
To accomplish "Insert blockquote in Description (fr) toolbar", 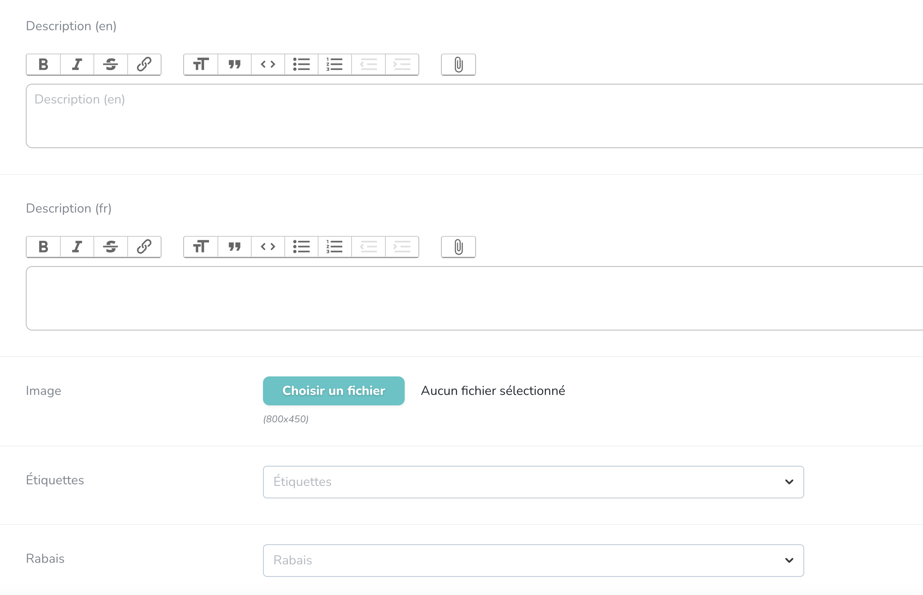I will tap(234, 247).
